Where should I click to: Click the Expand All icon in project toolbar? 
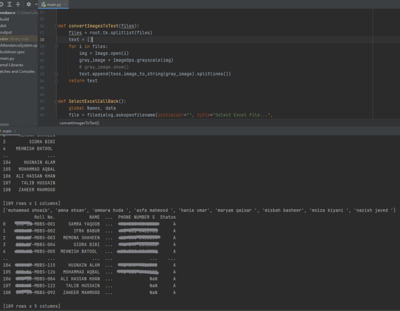9,4
